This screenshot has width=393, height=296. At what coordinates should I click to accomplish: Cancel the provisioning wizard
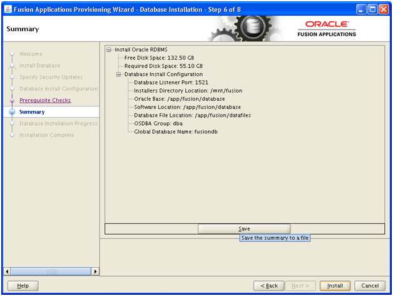(370, 286)
